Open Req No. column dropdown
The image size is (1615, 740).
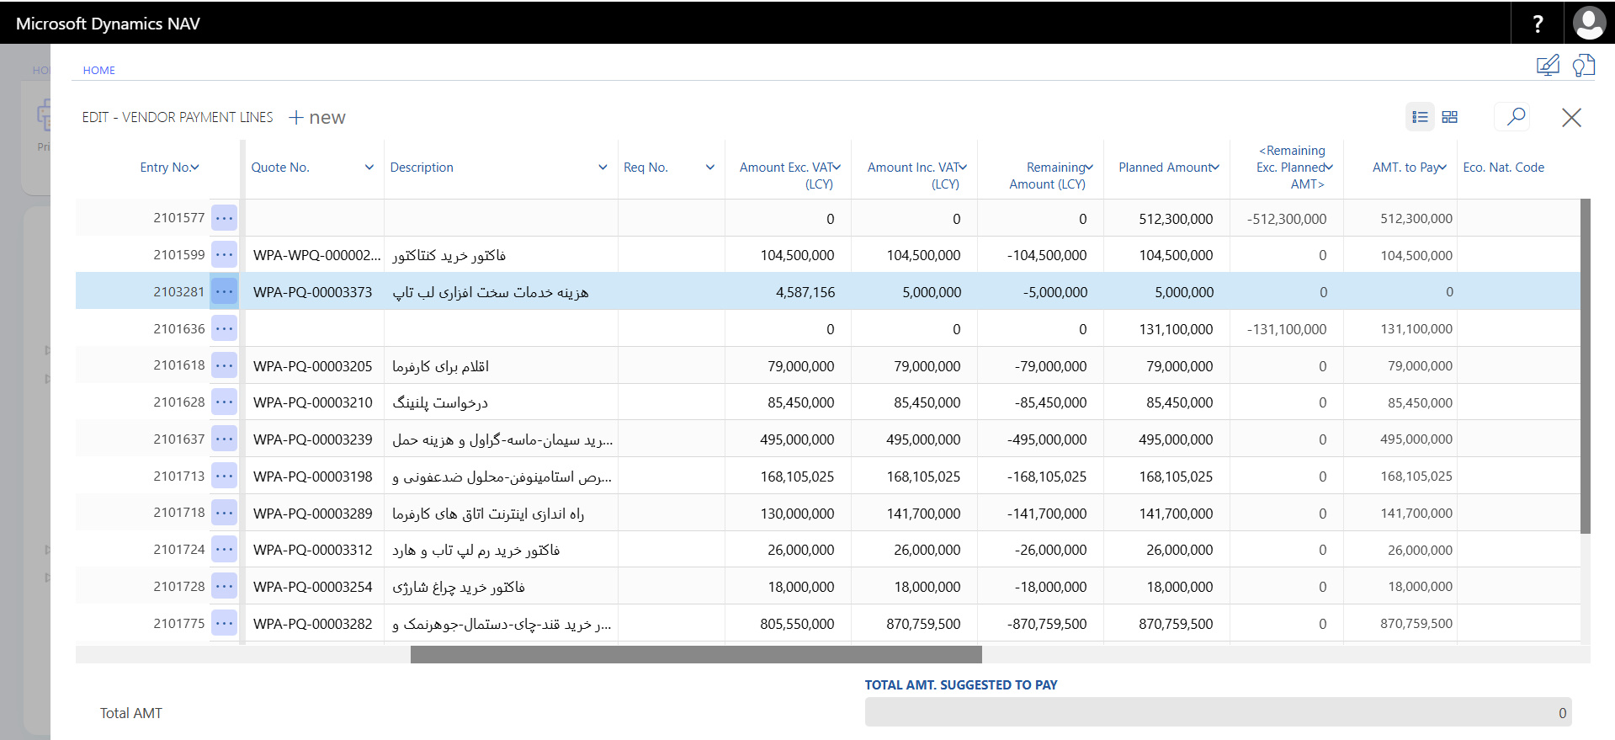(x=710, y=168)
